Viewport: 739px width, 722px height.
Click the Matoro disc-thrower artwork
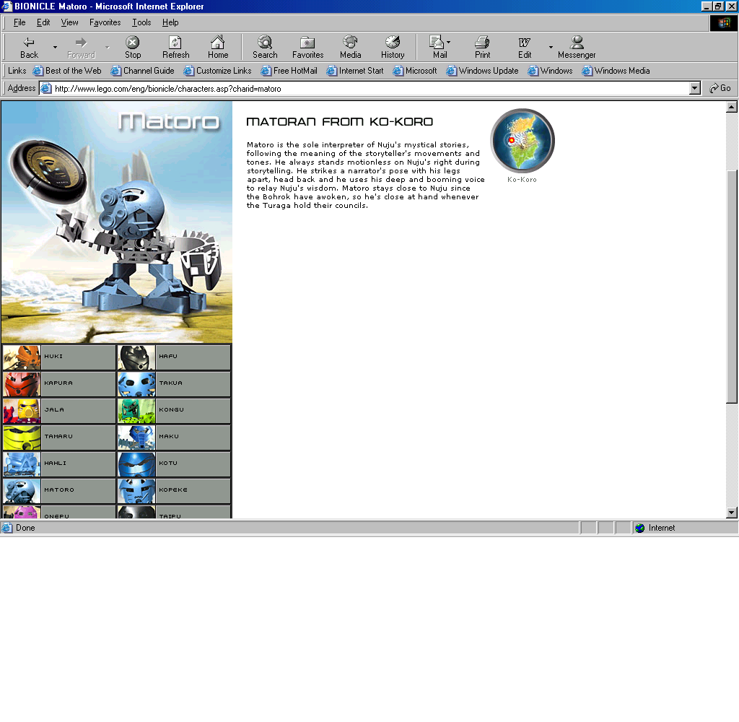[x=117, y=222]
